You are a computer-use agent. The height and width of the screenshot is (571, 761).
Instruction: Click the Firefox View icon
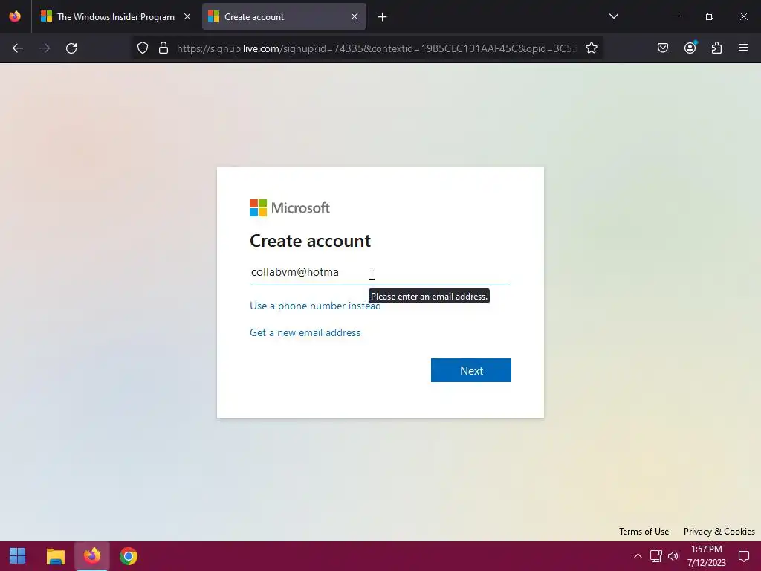(x=15, y=16)
